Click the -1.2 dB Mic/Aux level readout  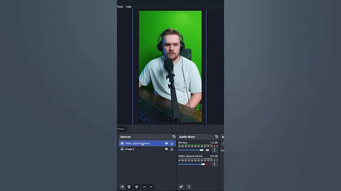[x=214, y=143]
